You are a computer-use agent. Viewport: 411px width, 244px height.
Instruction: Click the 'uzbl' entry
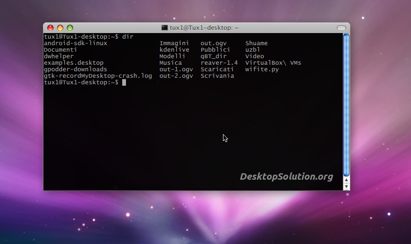252,50
